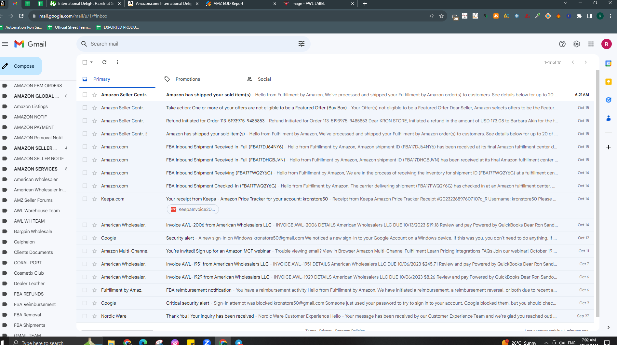Open the FBA Reimbursement label
617x345 pixels.
coord(35,304)
